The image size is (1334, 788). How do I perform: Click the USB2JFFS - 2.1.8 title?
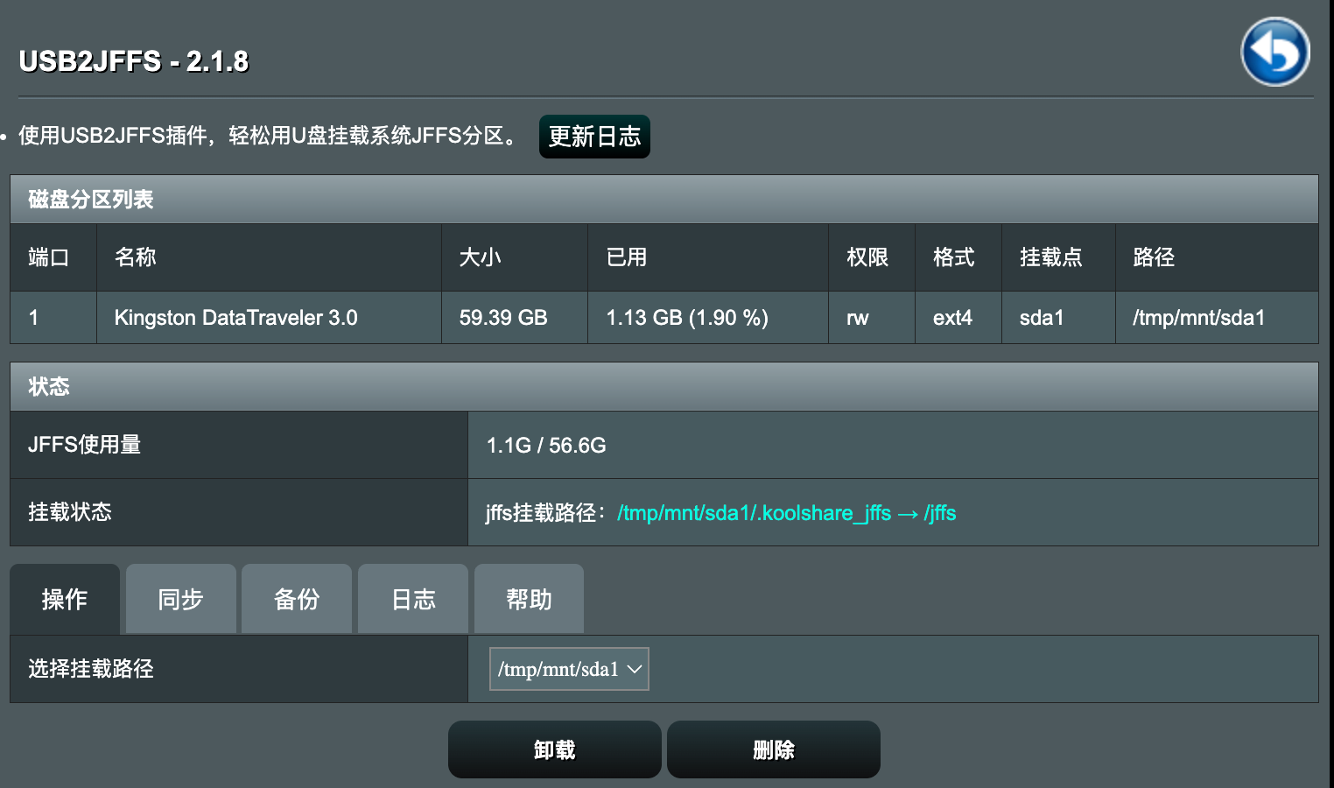point(134,61)
